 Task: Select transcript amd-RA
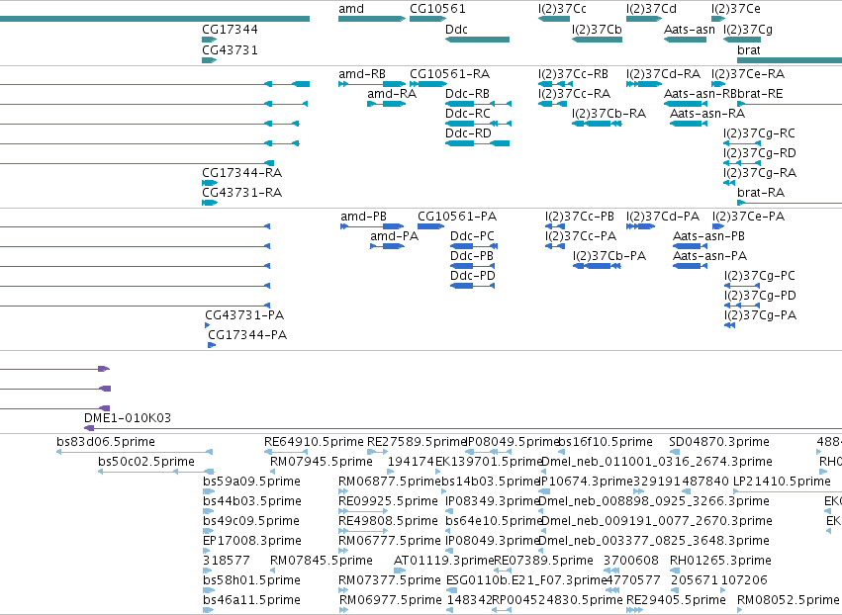click(386, 104)
